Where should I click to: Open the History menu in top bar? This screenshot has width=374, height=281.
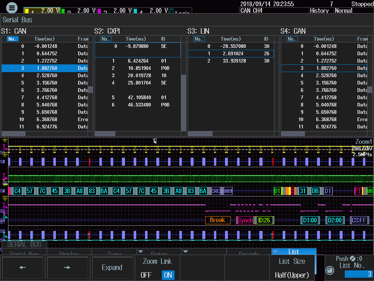(x=319, y=11)
